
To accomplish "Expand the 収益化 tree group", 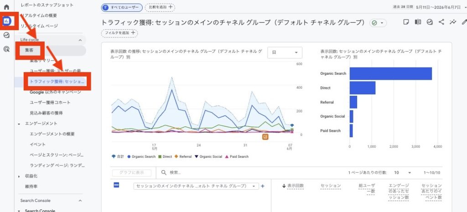I will tap(19, 176).
